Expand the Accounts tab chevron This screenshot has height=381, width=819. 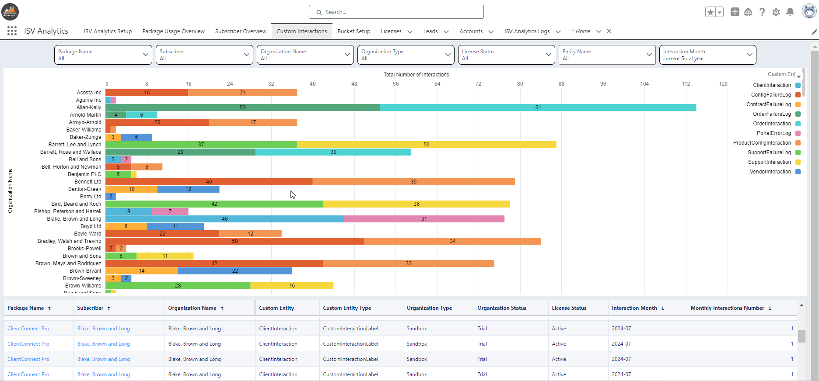click(491, 31)
